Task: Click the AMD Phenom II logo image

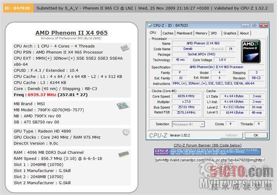Action: click(251, 51)
